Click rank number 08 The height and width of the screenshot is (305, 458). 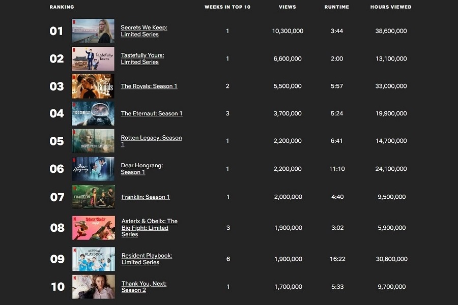57,228
